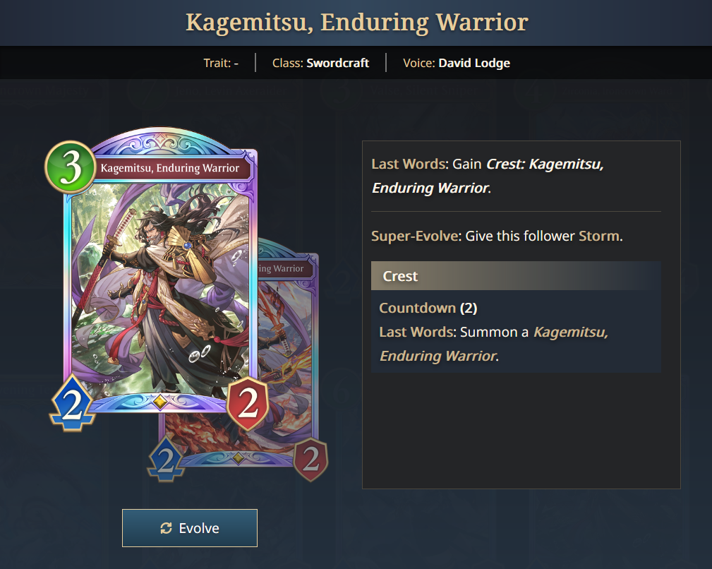
Task: Click the Kagemitsu, Enduring Warrior page title
Action: tap(357, 23)
